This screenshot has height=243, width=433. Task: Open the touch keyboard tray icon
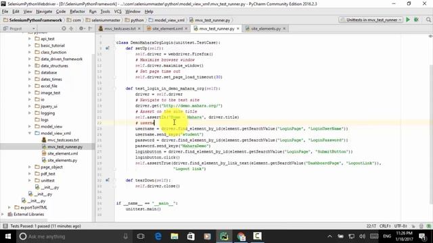coord(374,236)
